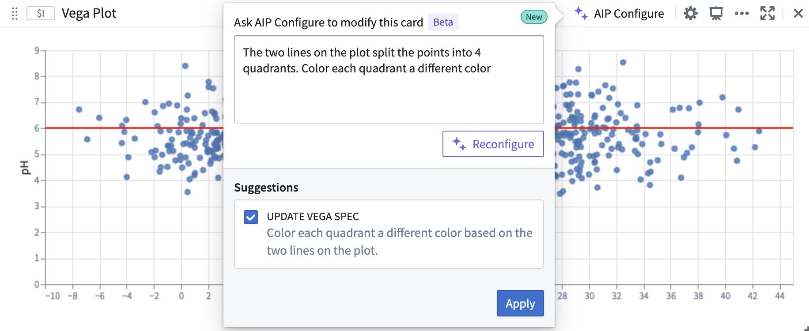Click the drag handle dots icon
The image size is (809, 331).
15,14
